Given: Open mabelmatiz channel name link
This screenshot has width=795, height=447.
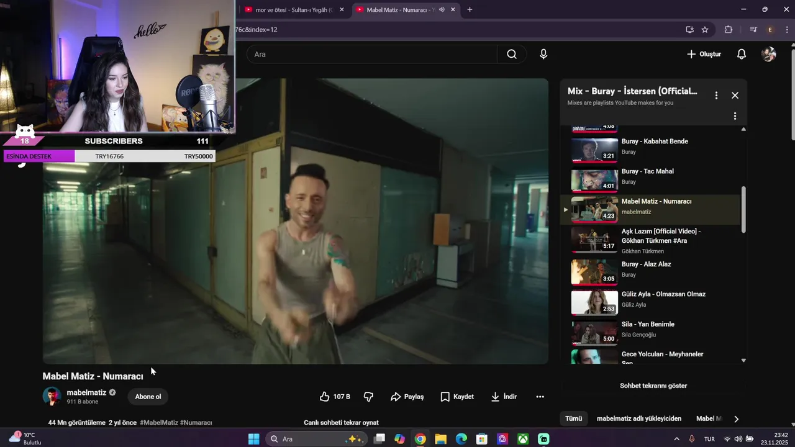Looking at the screenshot, I should [x=86, y=392].
